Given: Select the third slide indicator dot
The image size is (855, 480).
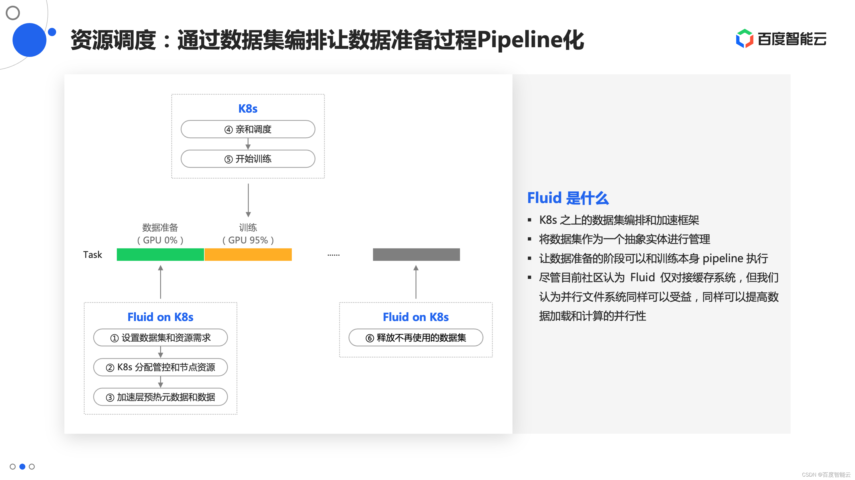Looking at the screenshot, I should click(32, 466).
